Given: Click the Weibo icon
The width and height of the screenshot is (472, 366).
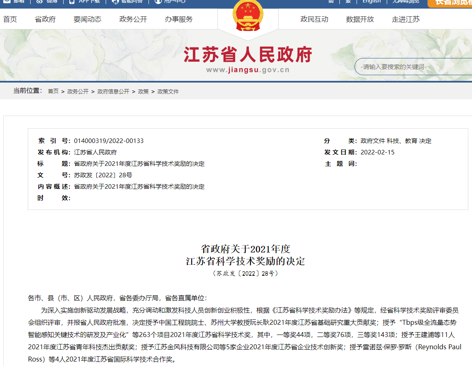Looking at the screenshot, I should coord(40,2).
